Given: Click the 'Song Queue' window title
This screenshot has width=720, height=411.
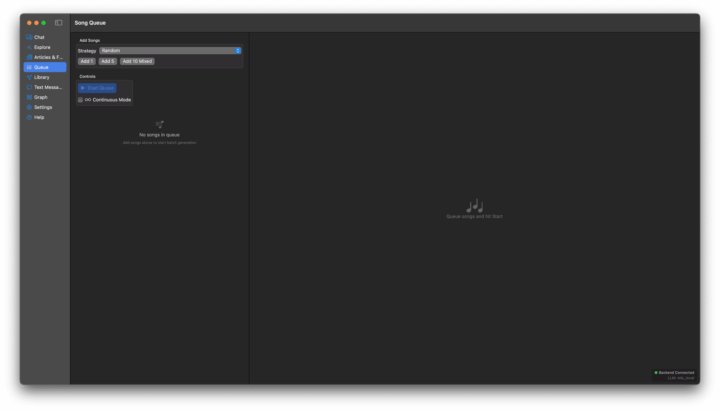Looking at the screenshot, I should 90,23.
